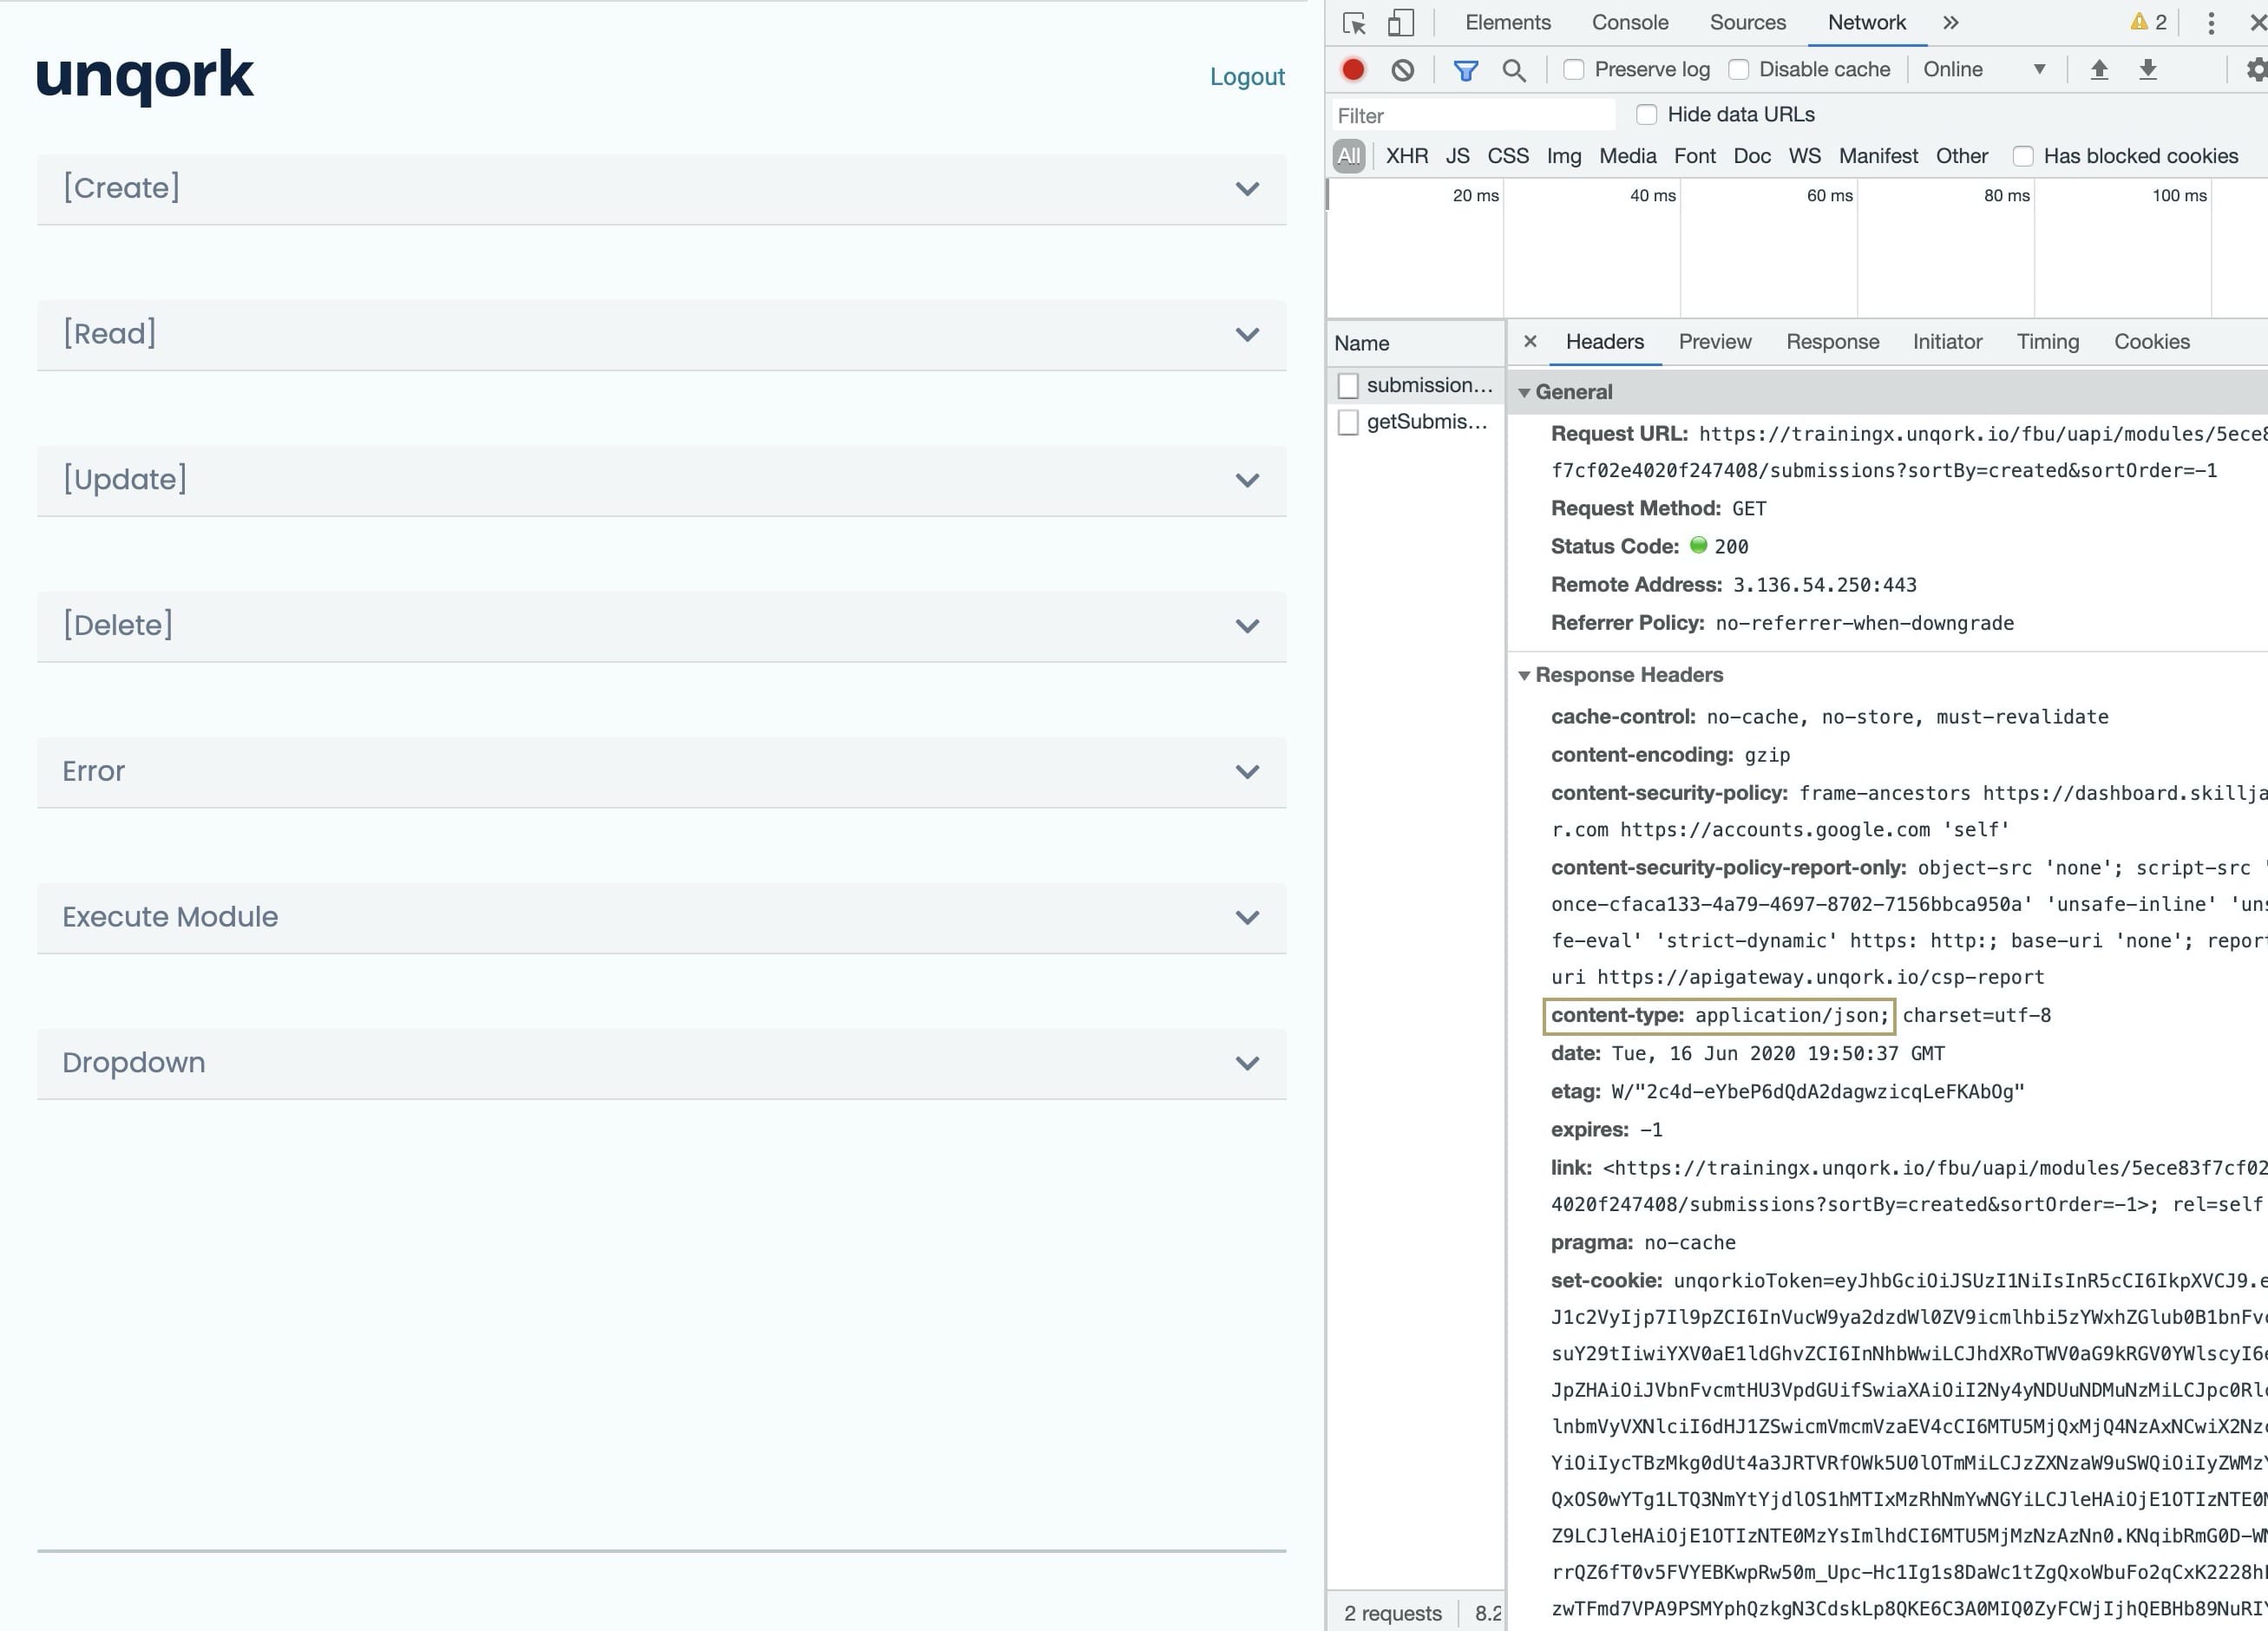
Task: Close the request details pane
Action: tap(1530, 342)
